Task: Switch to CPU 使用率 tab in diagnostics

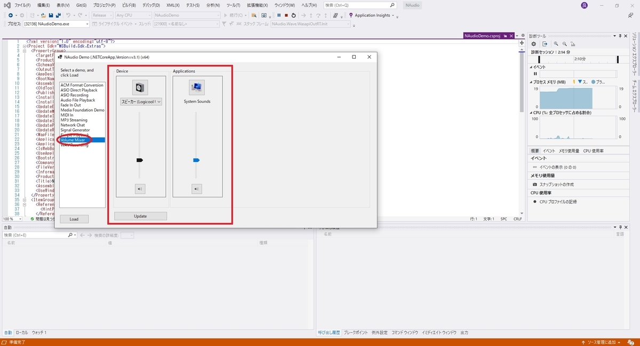Action: coord(593,151)
